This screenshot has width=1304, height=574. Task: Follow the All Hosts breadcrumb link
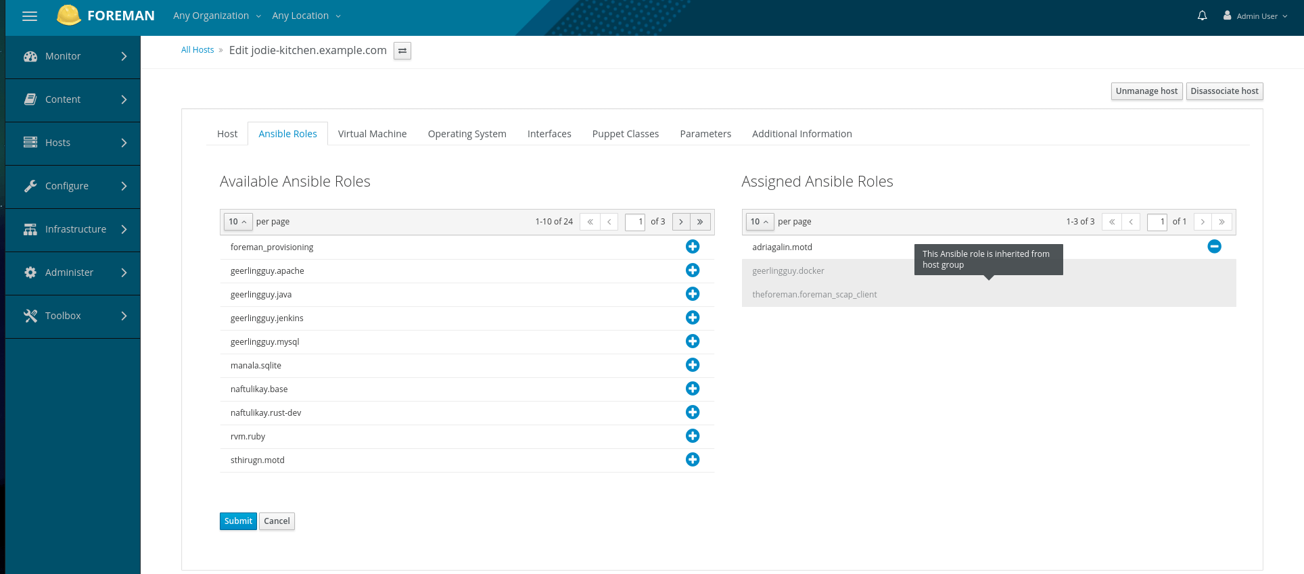coord(197,50)
